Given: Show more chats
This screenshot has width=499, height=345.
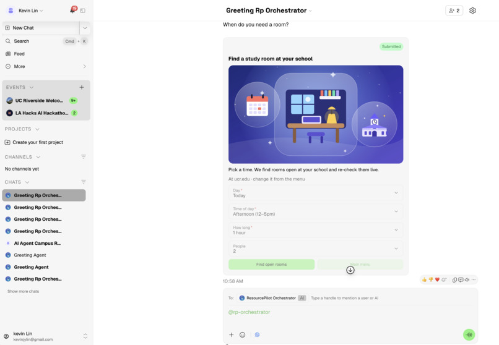Looking at the screenshot, I should pyautogui.click(x=24, y=291).
